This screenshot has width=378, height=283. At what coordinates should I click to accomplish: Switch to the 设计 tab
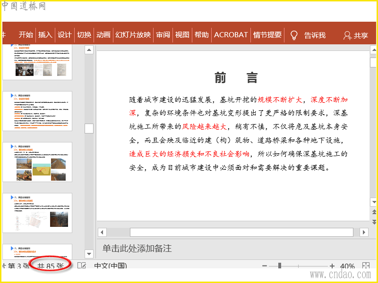64,35
